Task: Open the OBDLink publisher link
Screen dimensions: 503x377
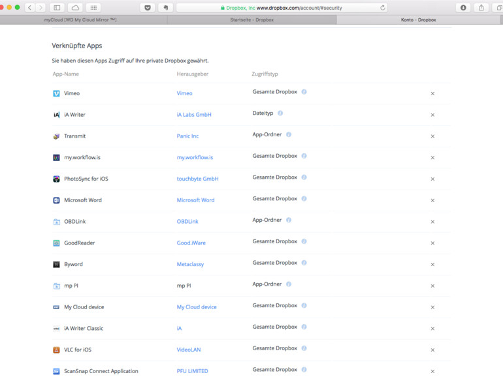Action: 187,222
